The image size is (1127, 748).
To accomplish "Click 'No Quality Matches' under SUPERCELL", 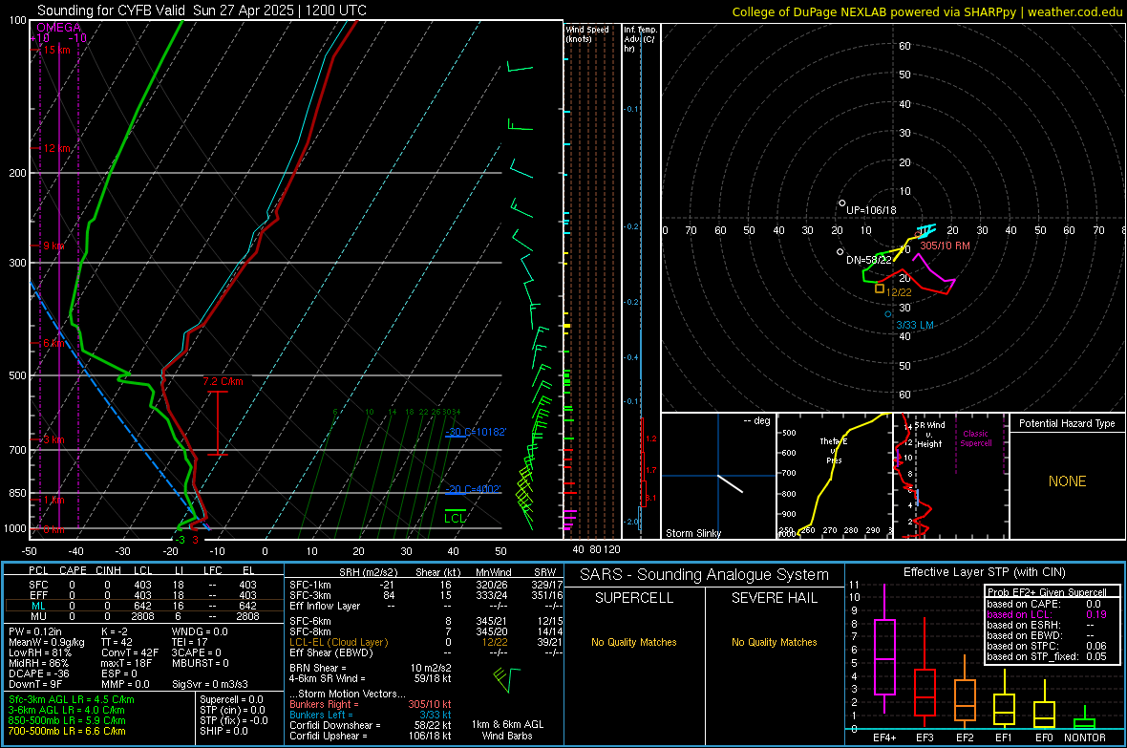I will [634, 642].
